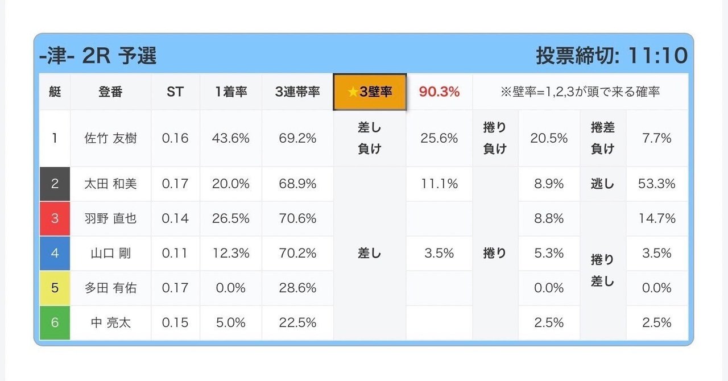Select the white boat number 1 cell
Screen dimensions: 728x381
(x=55, y=138)
